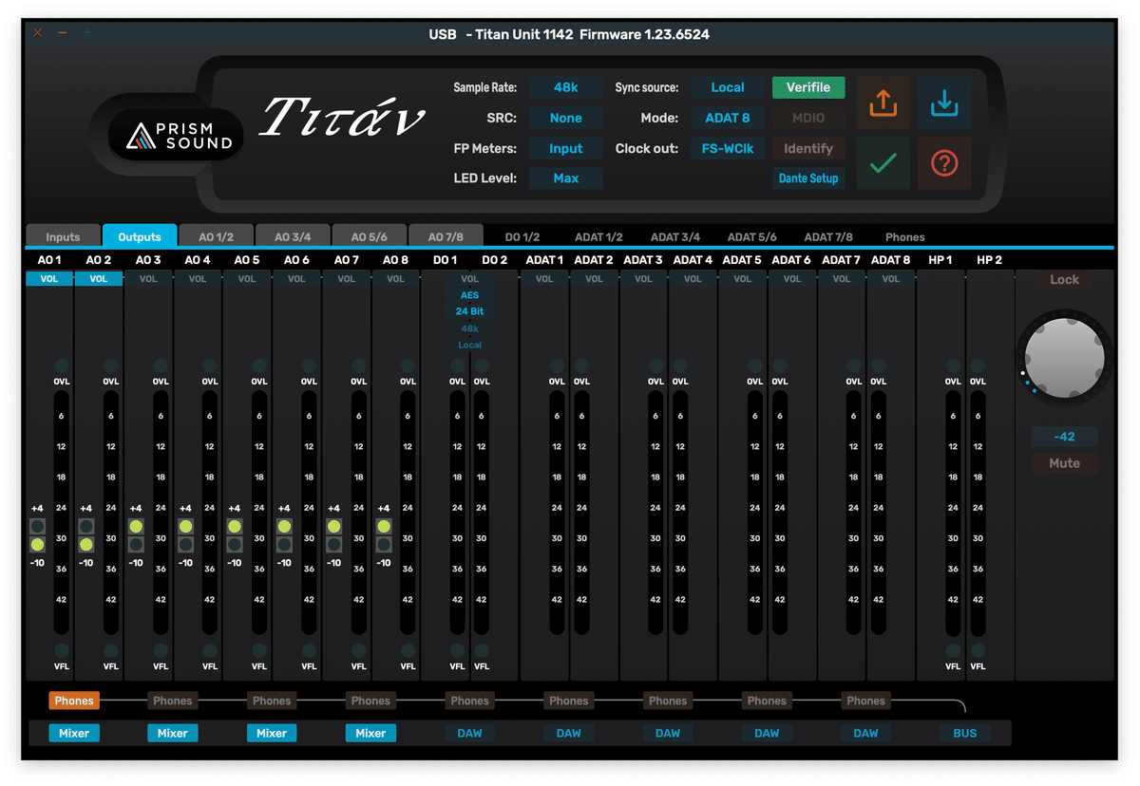
Task: Open the AO 3/4 tab
Action: (293, 237)
